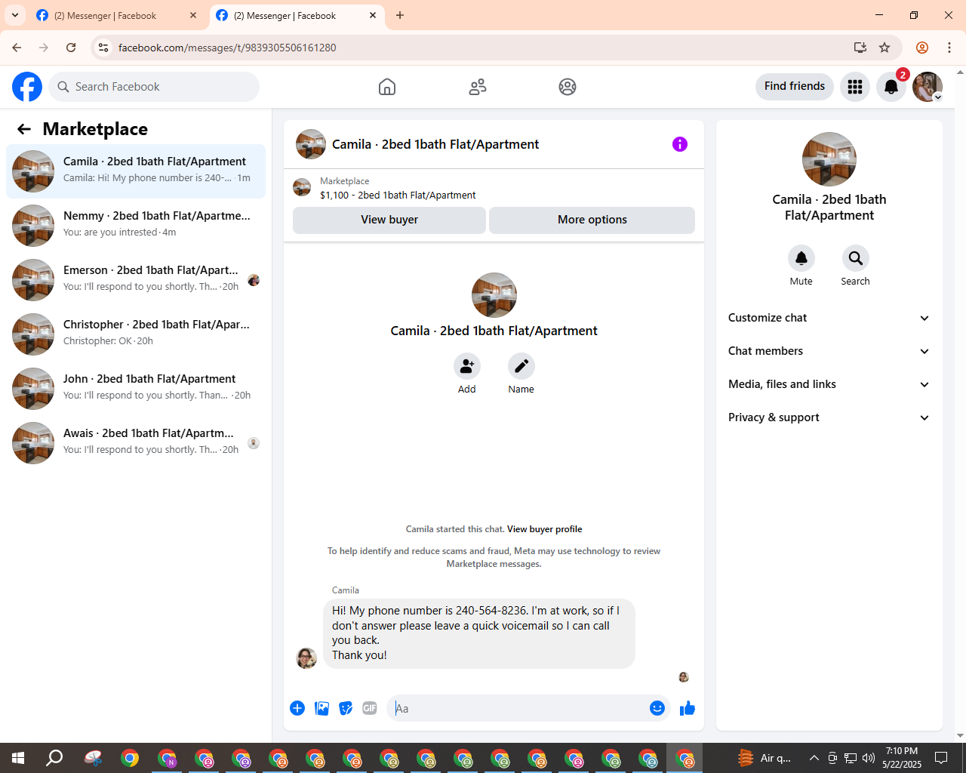The image size is (966, 773).
Task: Bookmark this page with the star icon
Action: click(x=884, y=48)
